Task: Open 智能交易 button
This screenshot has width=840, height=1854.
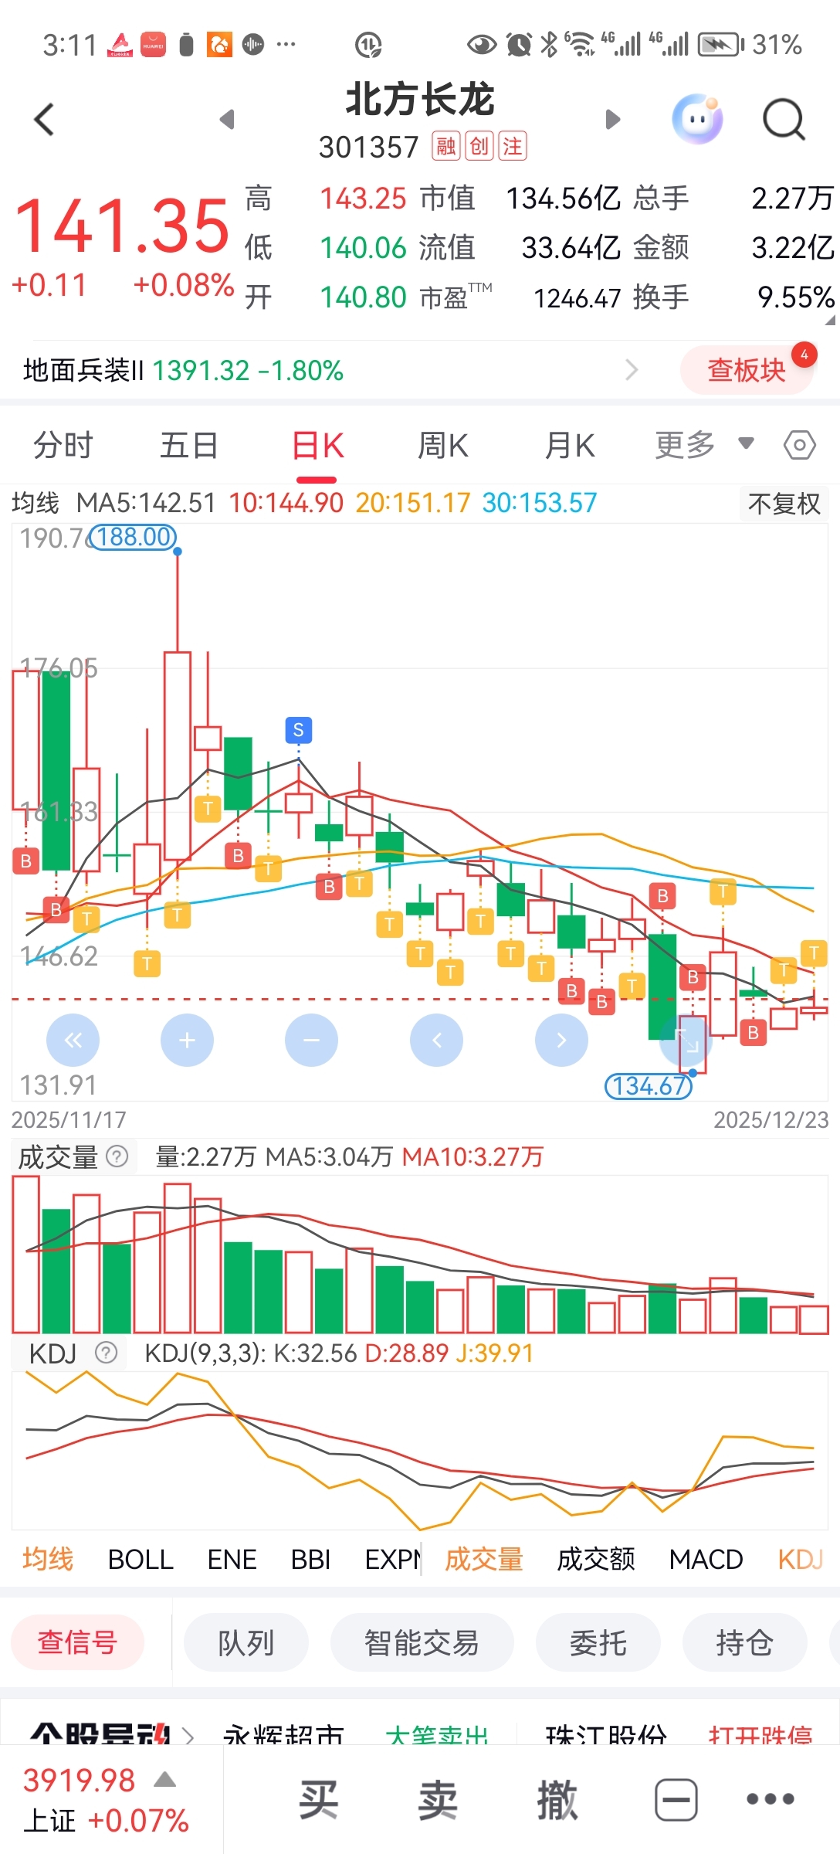Action: click(x=422, y=1642)
